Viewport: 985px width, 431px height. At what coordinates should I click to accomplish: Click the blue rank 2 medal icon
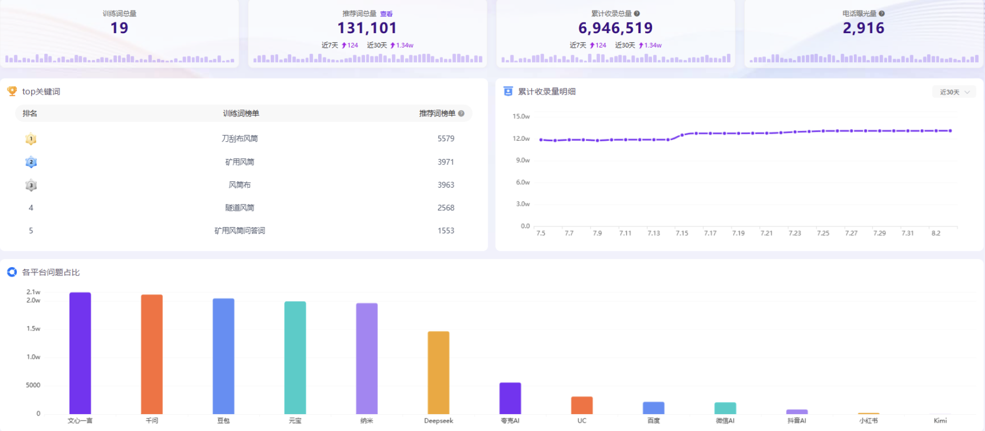pyautogui.click(x=31, y=162)
